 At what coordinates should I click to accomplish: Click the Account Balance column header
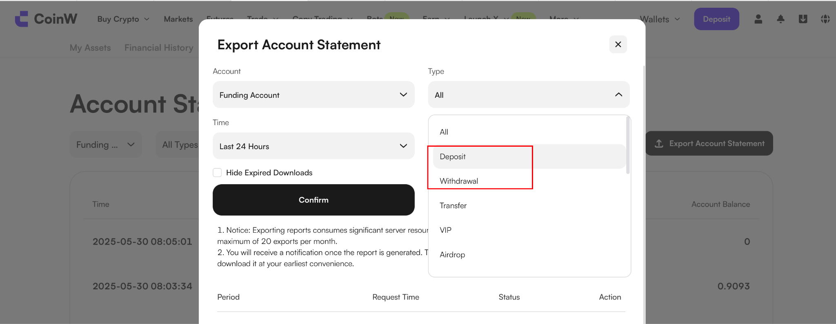(x=720, y=204)
